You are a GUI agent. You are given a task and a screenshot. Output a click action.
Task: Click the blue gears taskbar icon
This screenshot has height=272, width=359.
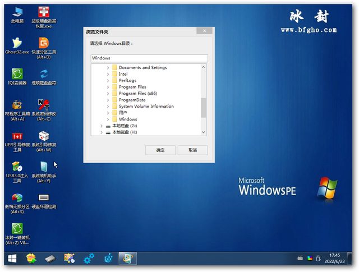click(x=89, y=259)
